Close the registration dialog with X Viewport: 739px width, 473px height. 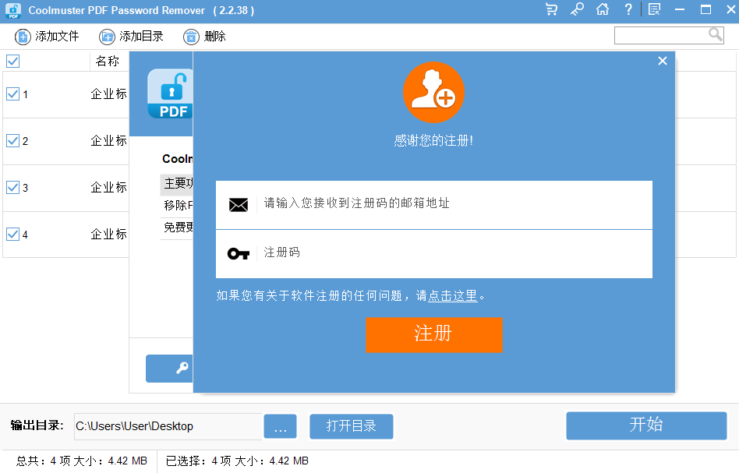click(663, 61)
